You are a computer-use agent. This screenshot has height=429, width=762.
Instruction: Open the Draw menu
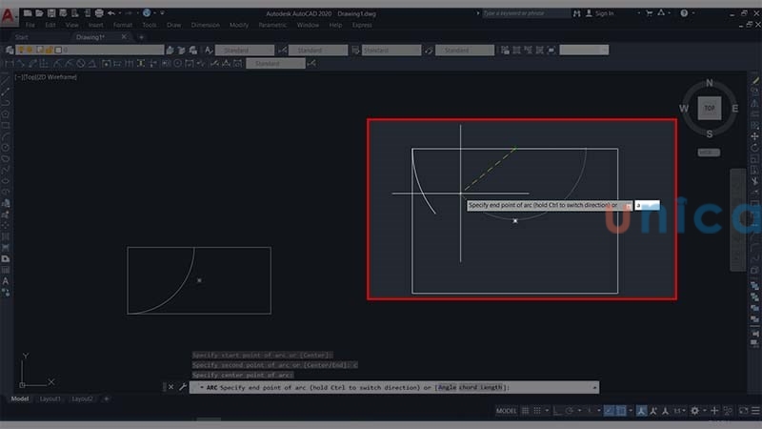(173, 25)
